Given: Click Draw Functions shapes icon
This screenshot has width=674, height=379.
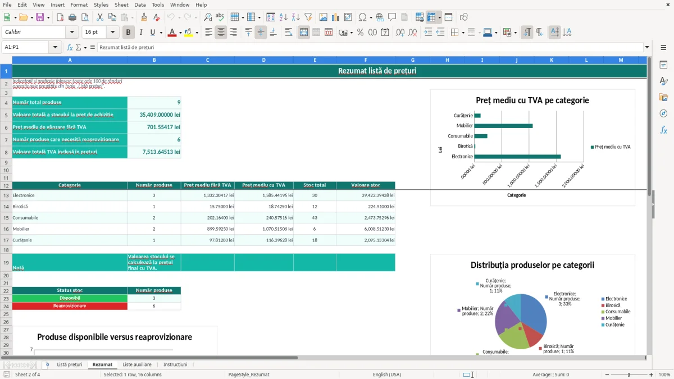Looking at the screenshot, I should click(x=463, y=17).
